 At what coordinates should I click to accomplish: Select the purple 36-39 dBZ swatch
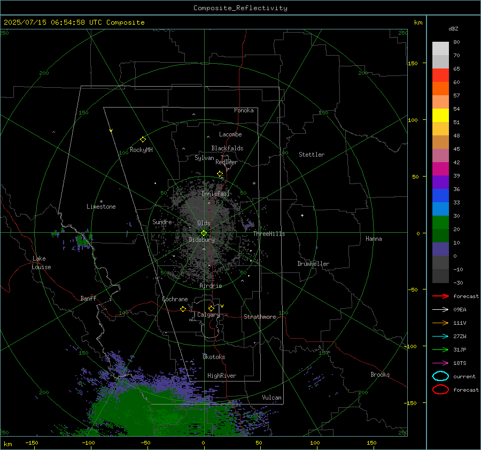coord(440,182)
